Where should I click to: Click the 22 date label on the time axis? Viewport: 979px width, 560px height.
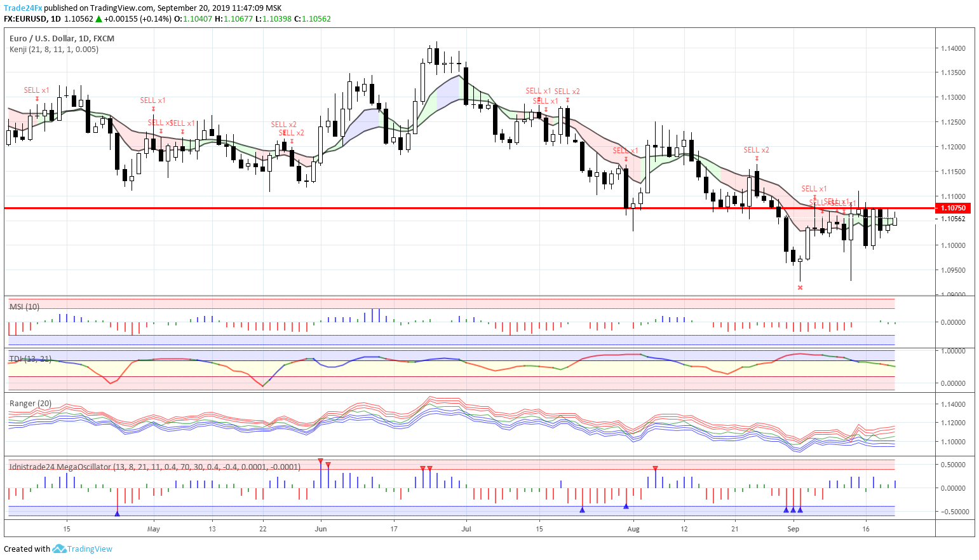point(262,528)
